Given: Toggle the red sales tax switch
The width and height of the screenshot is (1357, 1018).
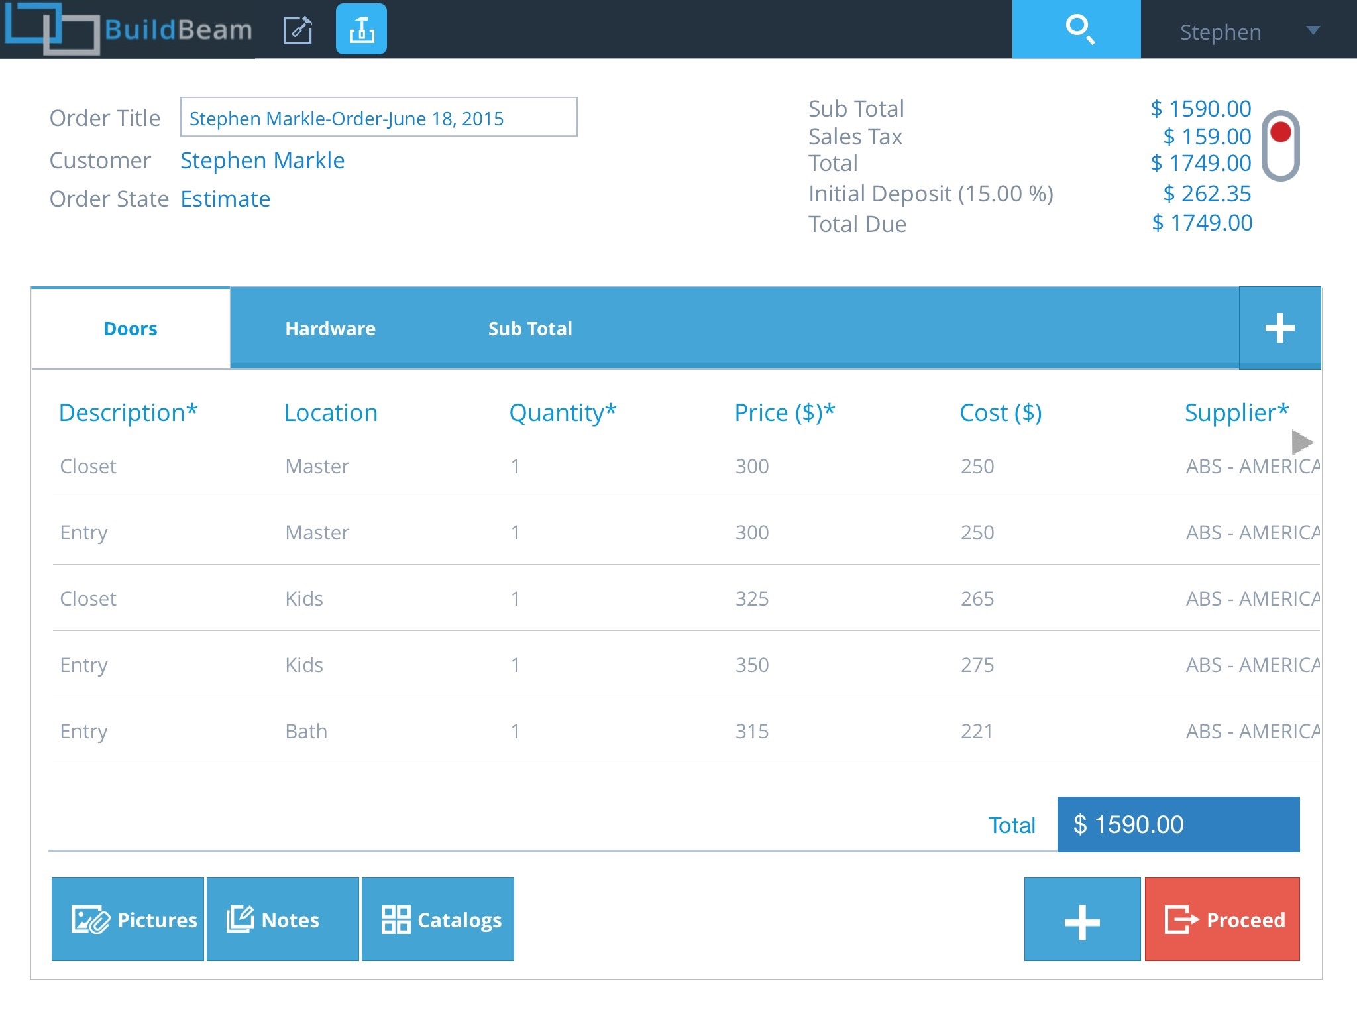Looking at the screenshot, I should (1280, 145).
